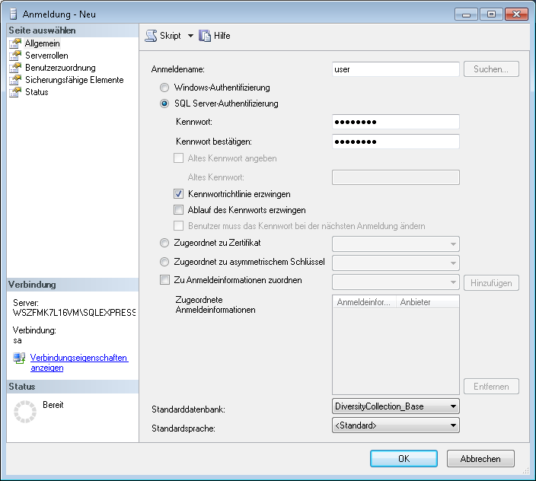The height and width of the screenshot is (481, 536).
Task: Enable Ablauf des Kennworts erzwingen
Action: [x=179, y=210]
